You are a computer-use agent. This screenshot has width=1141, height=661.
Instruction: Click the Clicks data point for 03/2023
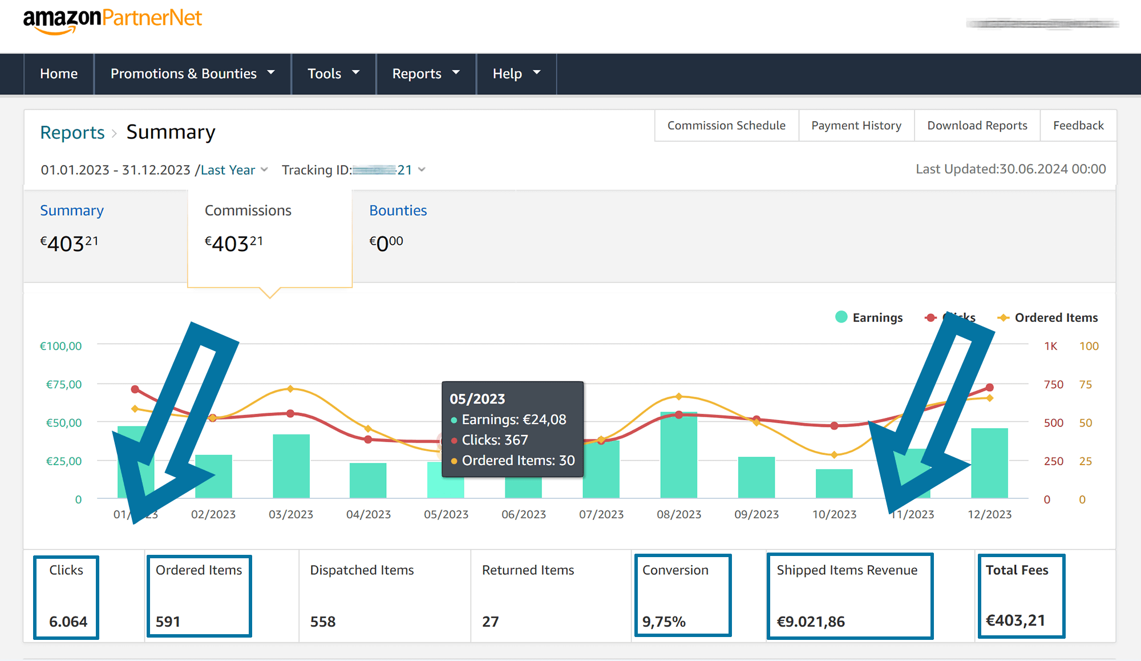[290, 413]
